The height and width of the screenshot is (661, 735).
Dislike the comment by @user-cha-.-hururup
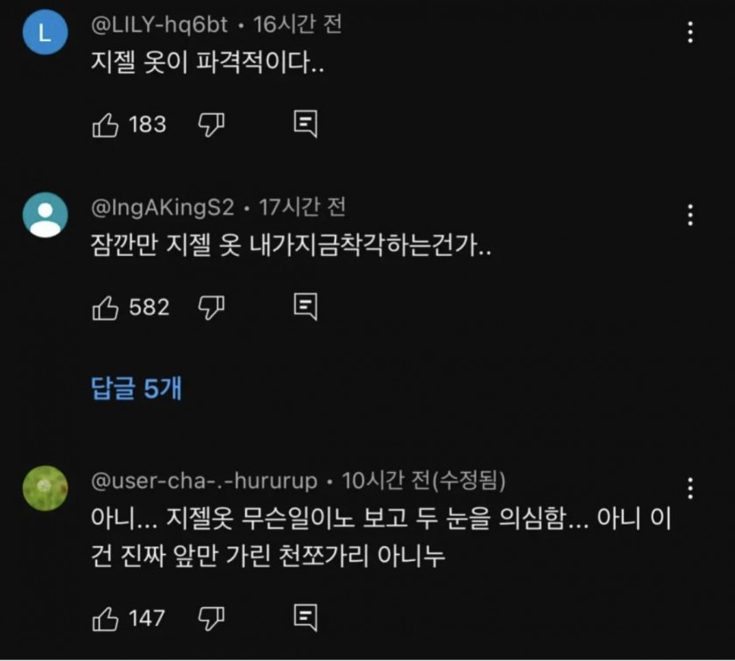pyautogui.click(x=212, y=618)
